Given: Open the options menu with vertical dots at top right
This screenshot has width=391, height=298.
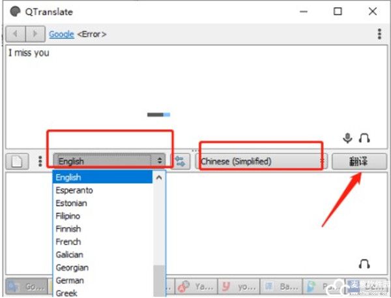Looking at the screenshot, I should pos(379,34).
